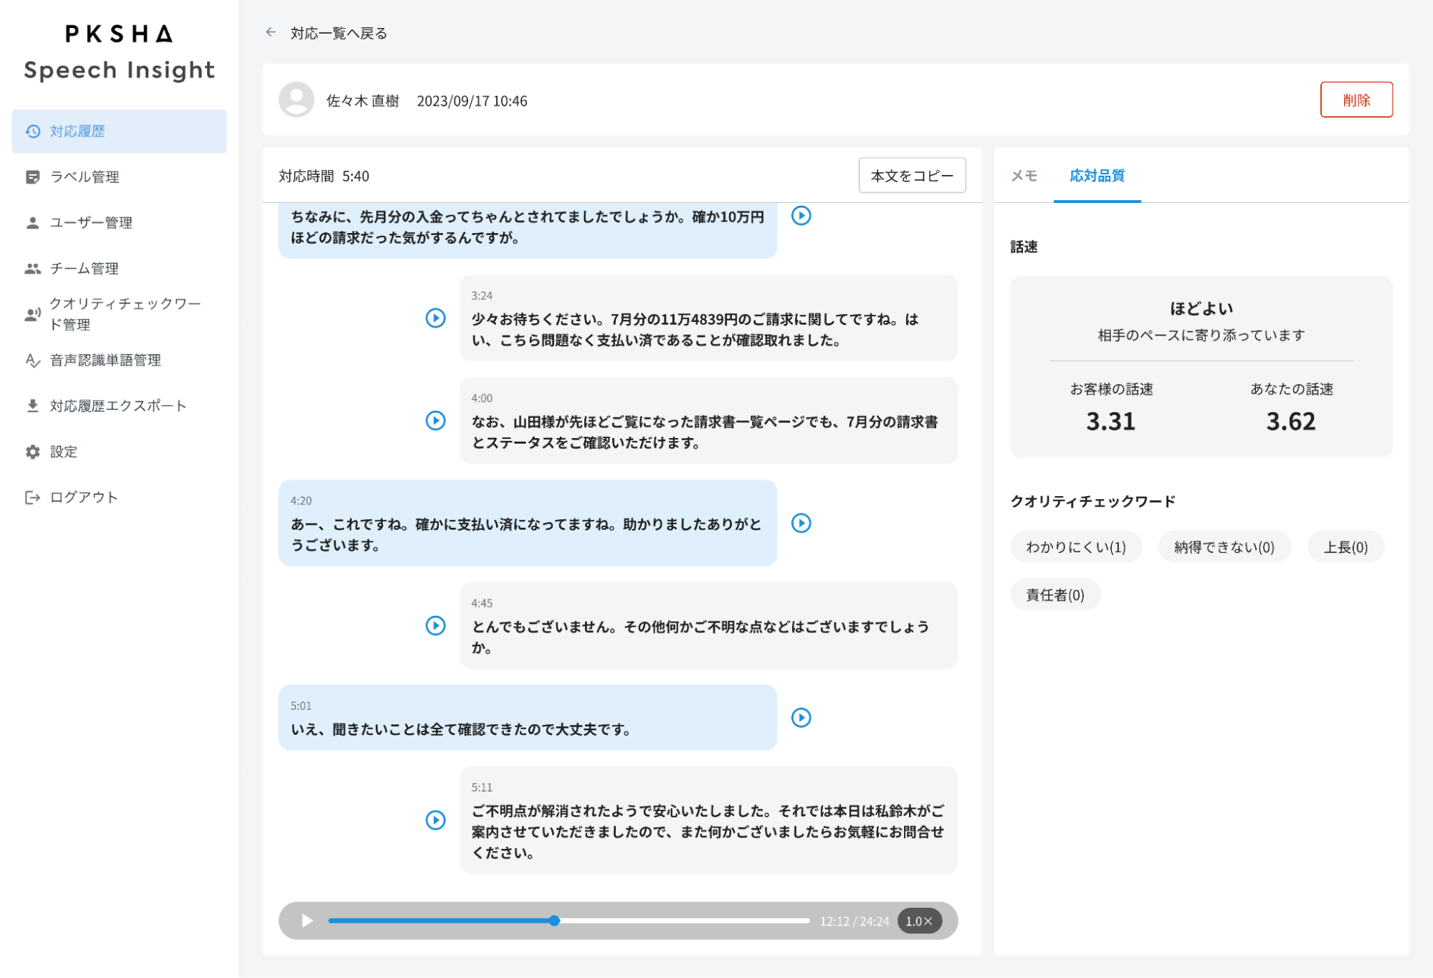Click the 本文をコピー button
This screenshot has height=978, width=1433.
[912, 176]
